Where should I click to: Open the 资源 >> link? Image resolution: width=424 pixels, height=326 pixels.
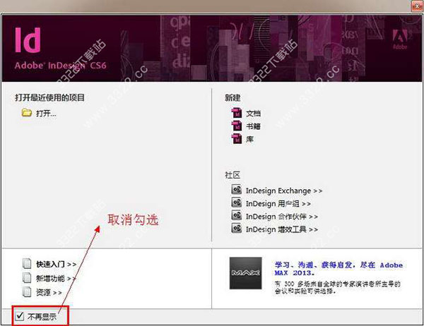pos(49,293)
